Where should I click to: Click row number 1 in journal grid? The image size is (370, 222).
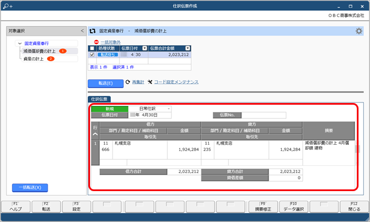tap(95, 144)
